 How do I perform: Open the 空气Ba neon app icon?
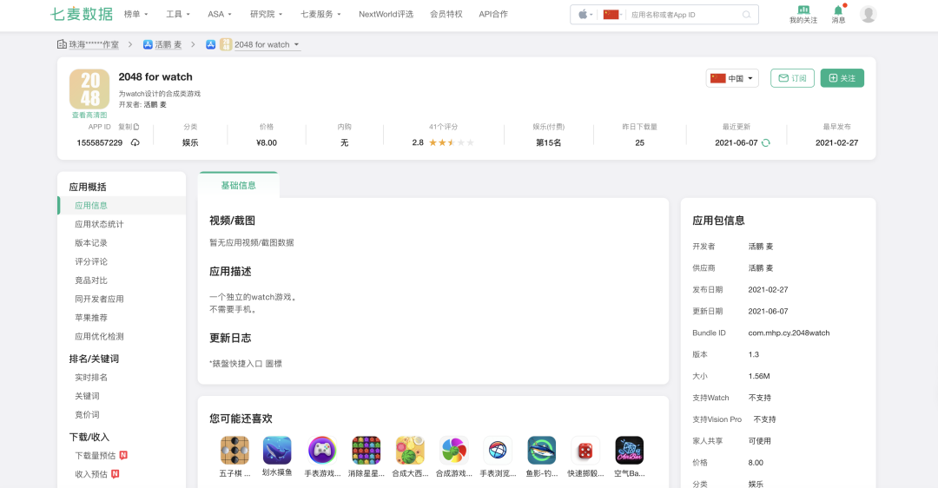tap(630, 451)
